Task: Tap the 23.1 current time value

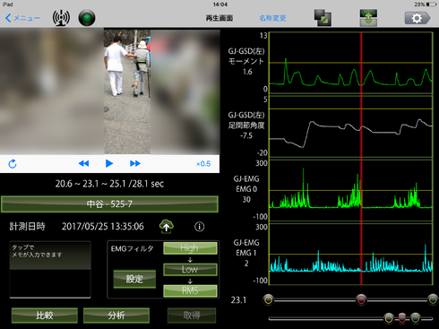Action: click(238, 300)
